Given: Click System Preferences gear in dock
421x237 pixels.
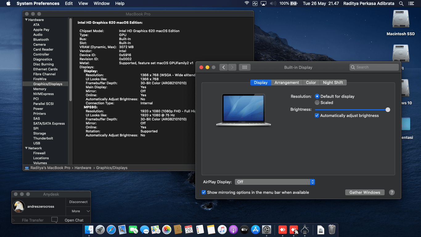Looking at the screenshot, I should click(267, 230).
